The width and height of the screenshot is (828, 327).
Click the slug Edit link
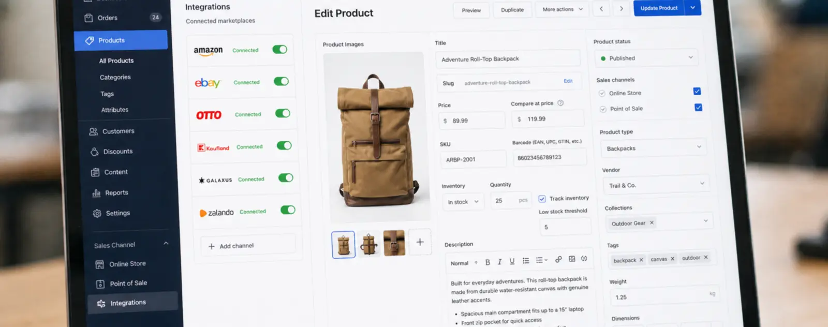coord(568,81)
